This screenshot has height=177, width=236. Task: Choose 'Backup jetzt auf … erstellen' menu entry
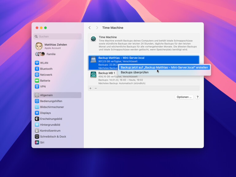click(164, 67)
